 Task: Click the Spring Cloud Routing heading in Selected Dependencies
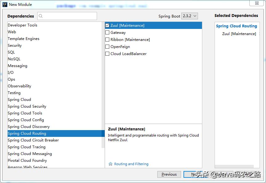coord(236,26)
